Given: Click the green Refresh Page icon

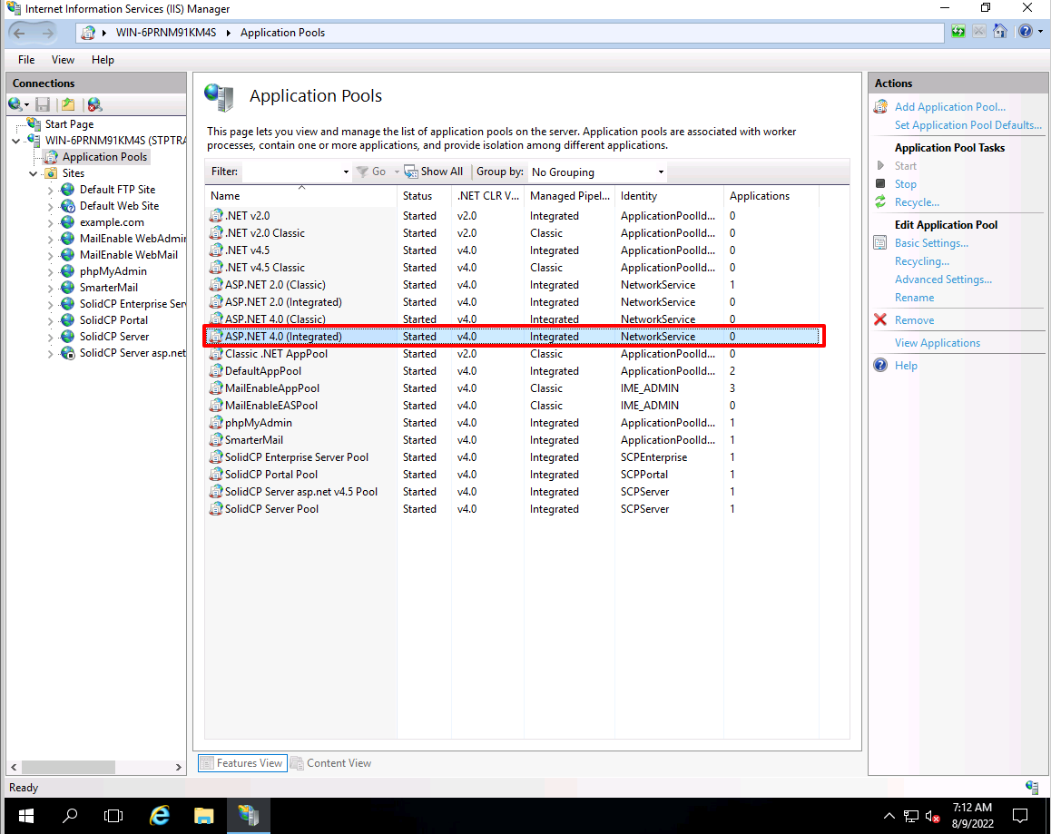Looking at the screenshot, I should tap(958, 32).
